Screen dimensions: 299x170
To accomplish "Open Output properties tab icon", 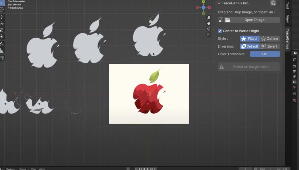I will point(294,71).
